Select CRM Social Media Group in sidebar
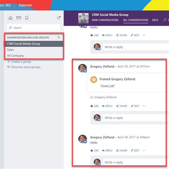 [34, 44]
